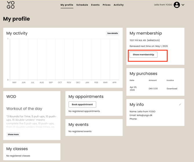The image size is (194, 162).
Task: Open the user avatar icon
Action: (x=177, y=5)
